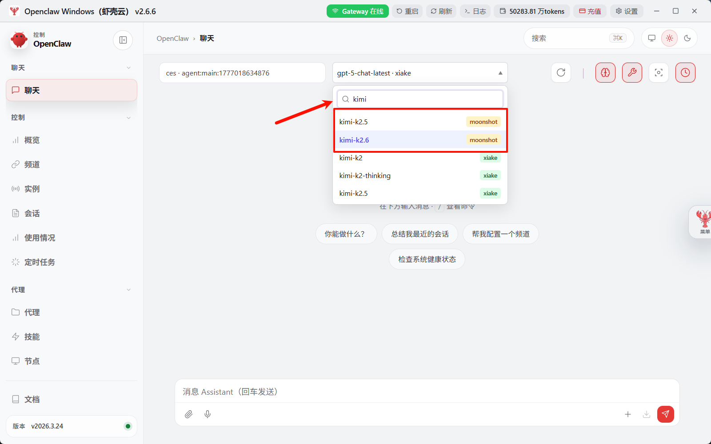Click the OpenClaw lobster logo in sidebar

[x=19, y=40]
